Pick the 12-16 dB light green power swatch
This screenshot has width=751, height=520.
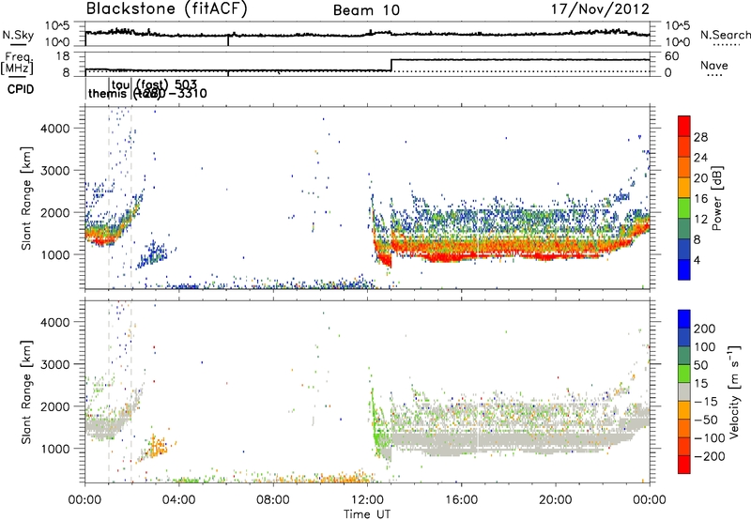tap(684, 207)
